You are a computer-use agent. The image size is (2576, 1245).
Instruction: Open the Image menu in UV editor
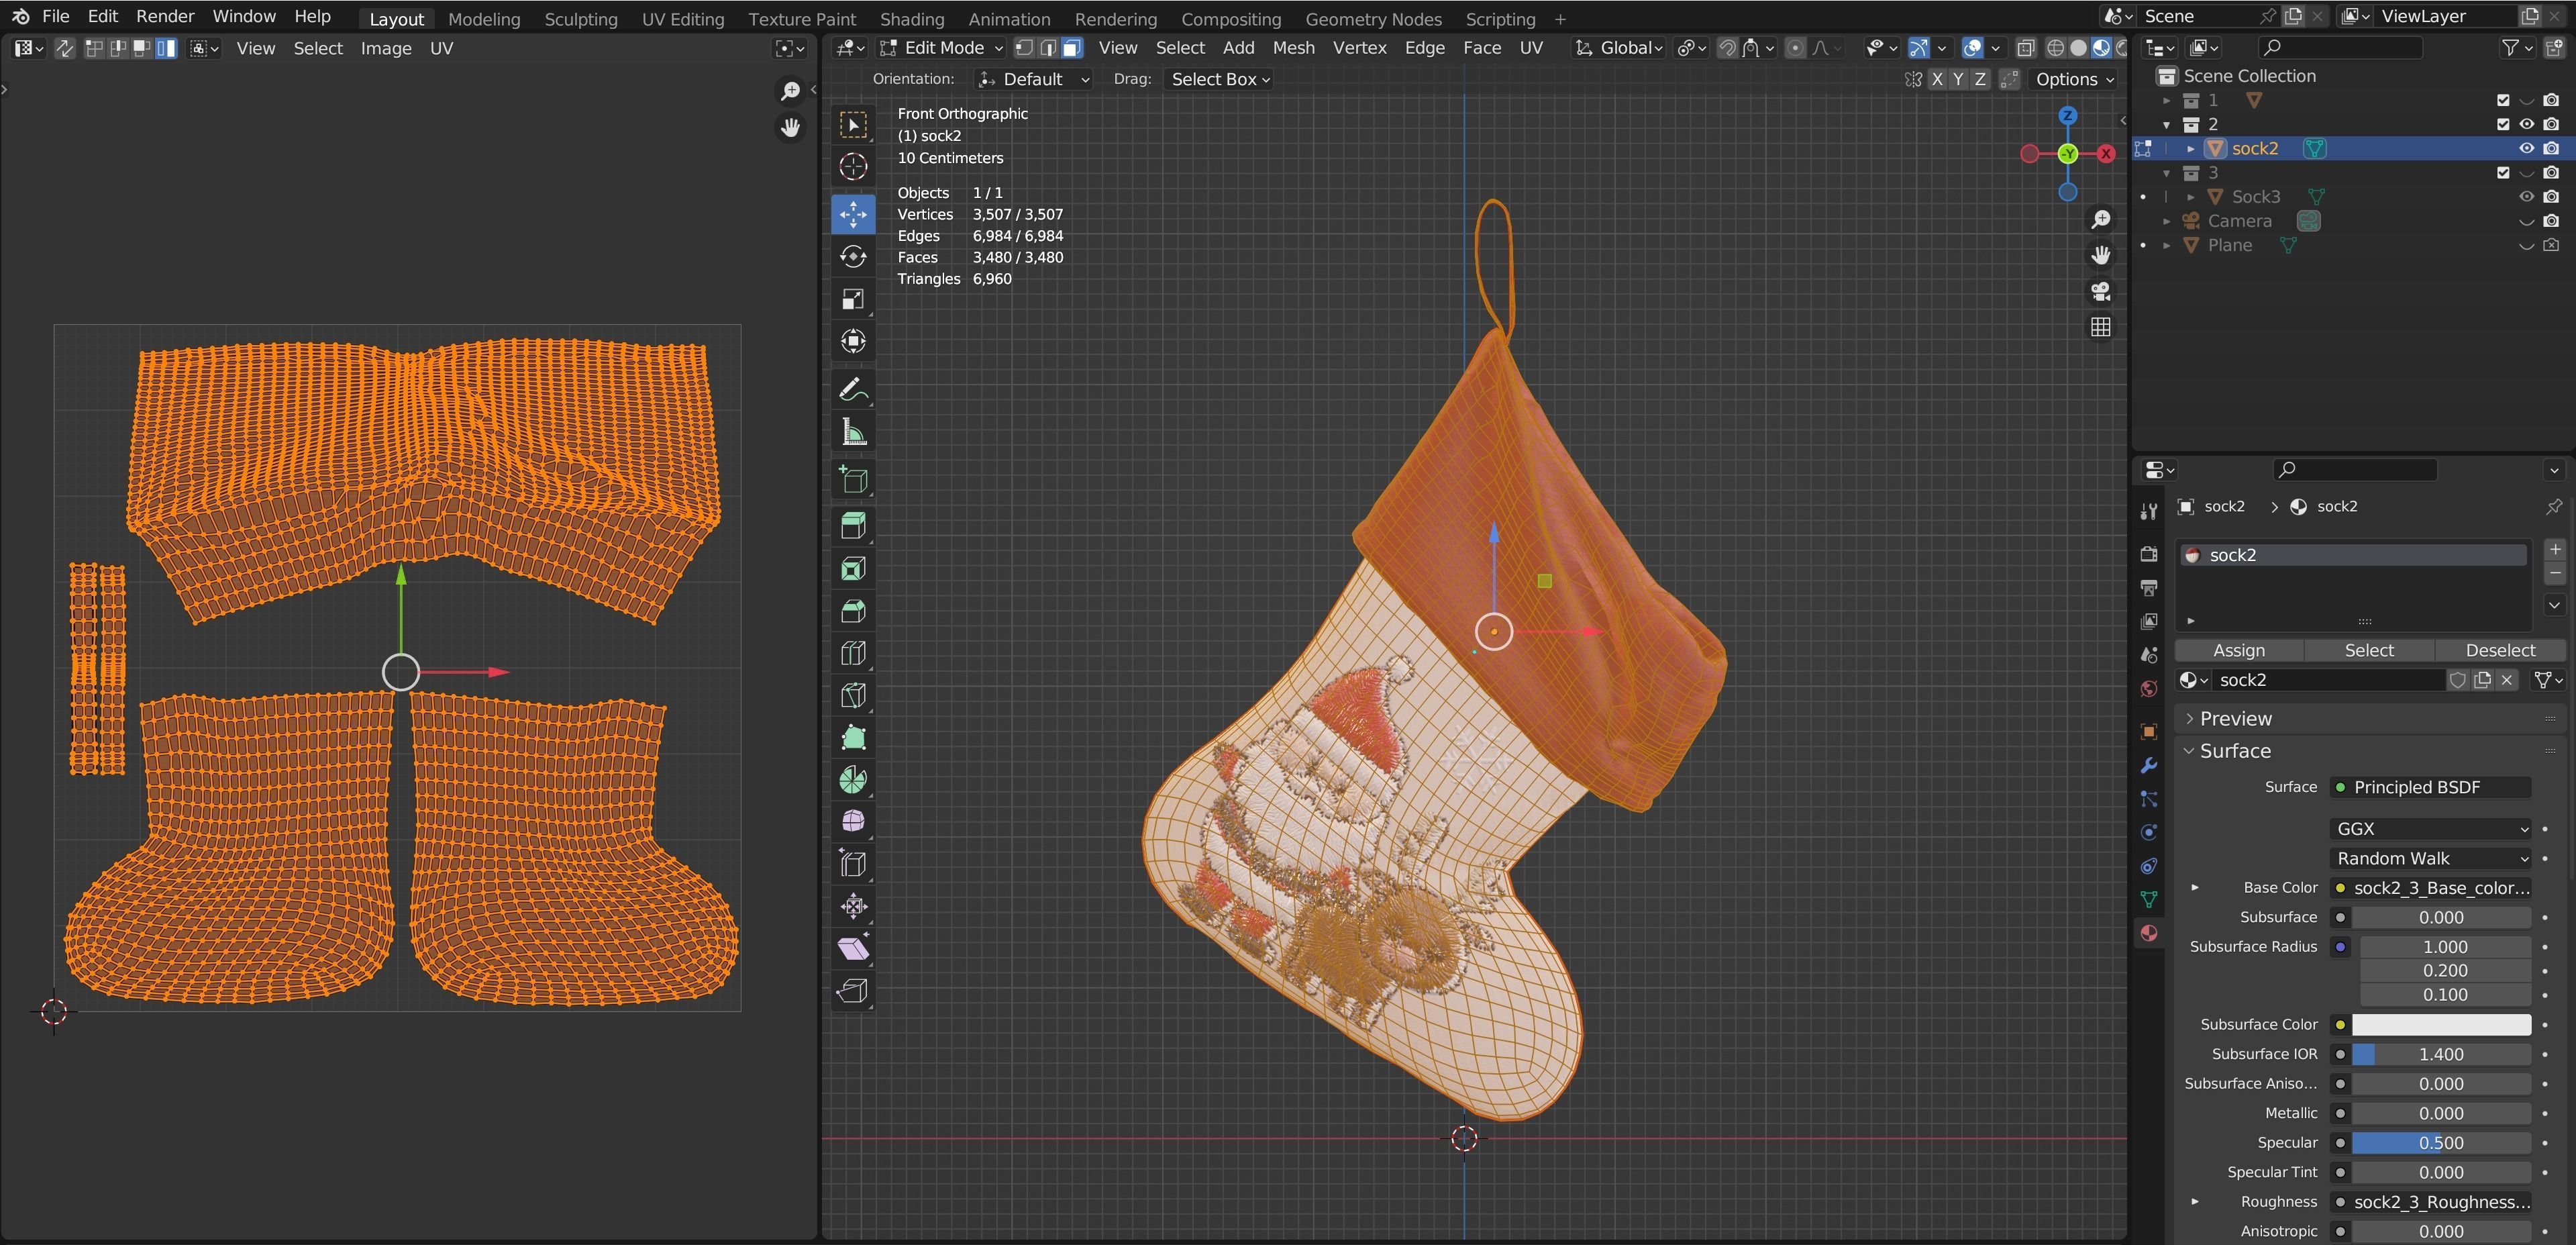tap(385, 48)
